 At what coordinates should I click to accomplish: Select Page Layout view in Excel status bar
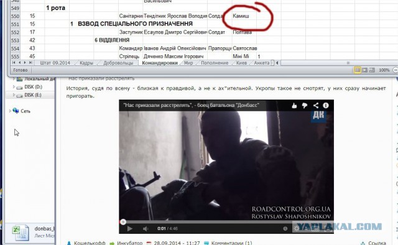[365, 70]
